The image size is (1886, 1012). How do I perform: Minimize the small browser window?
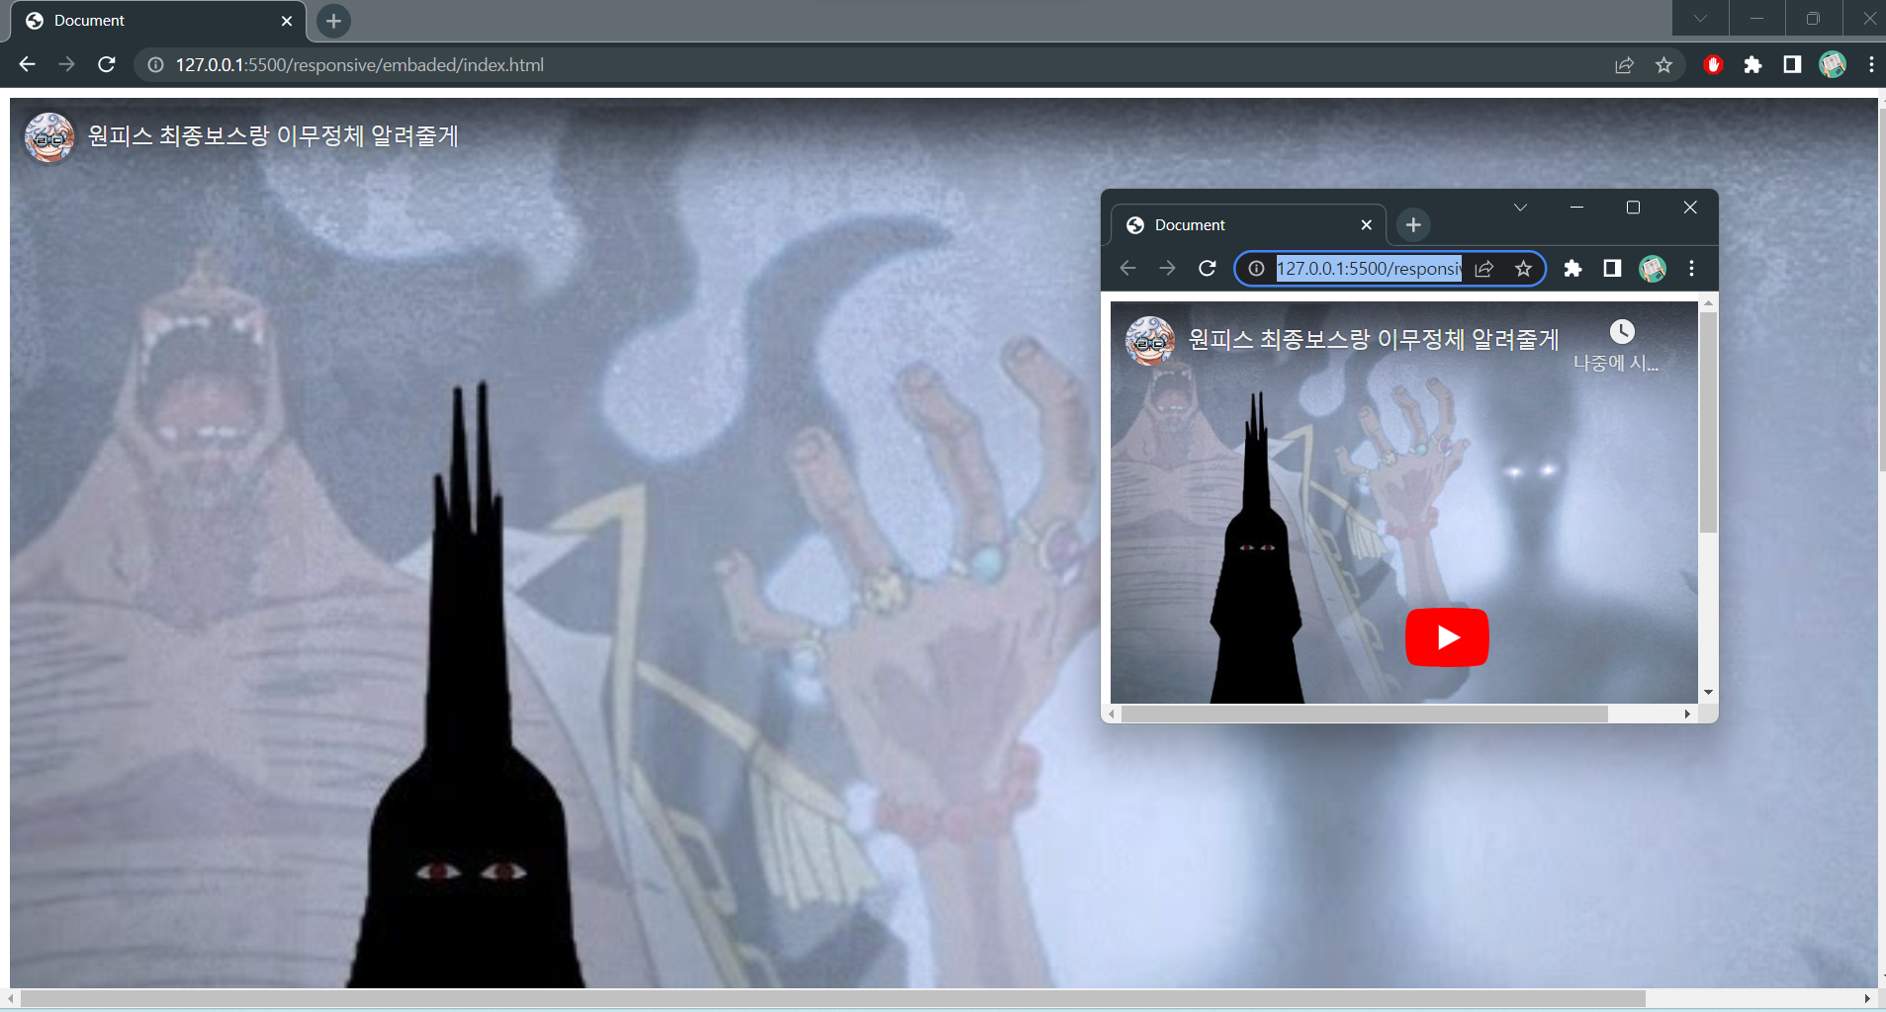(x=1576, y=208)
